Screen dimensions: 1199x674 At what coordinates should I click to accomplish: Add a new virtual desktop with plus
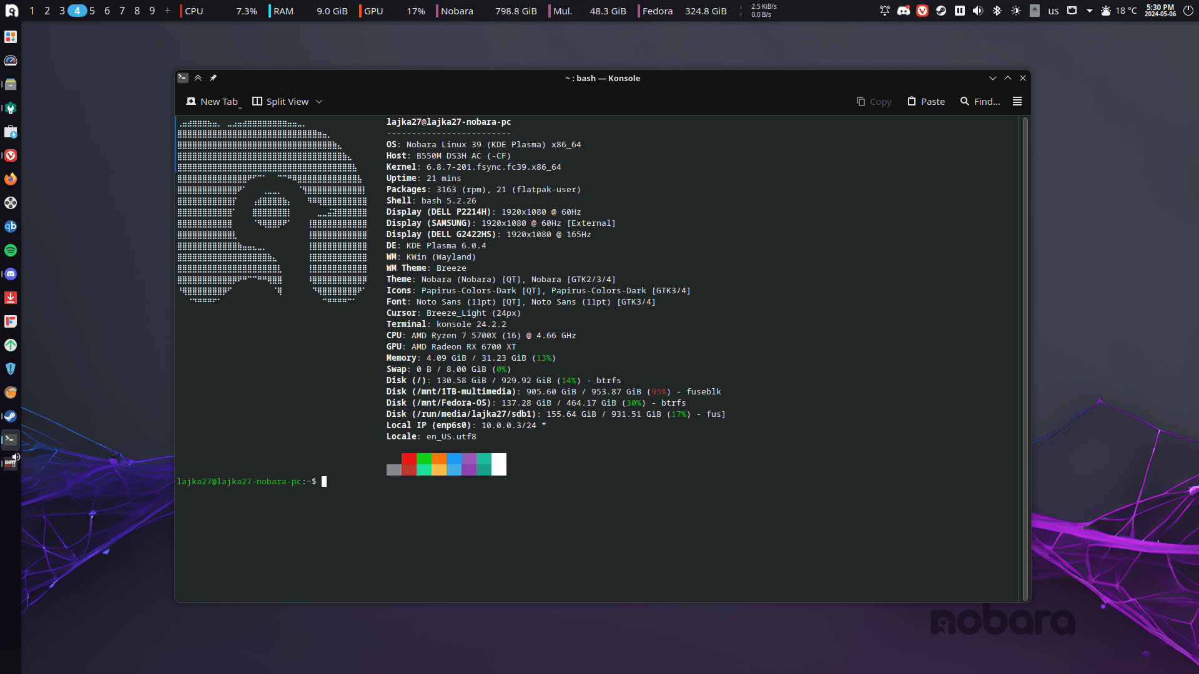(x=167, y=11)
